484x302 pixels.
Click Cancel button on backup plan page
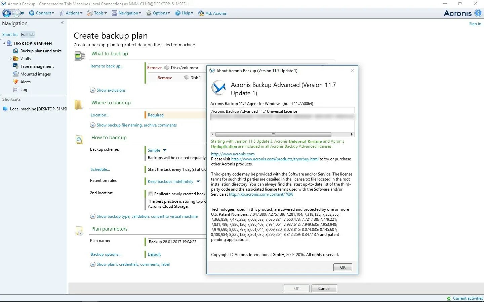(x=324, y=289)
